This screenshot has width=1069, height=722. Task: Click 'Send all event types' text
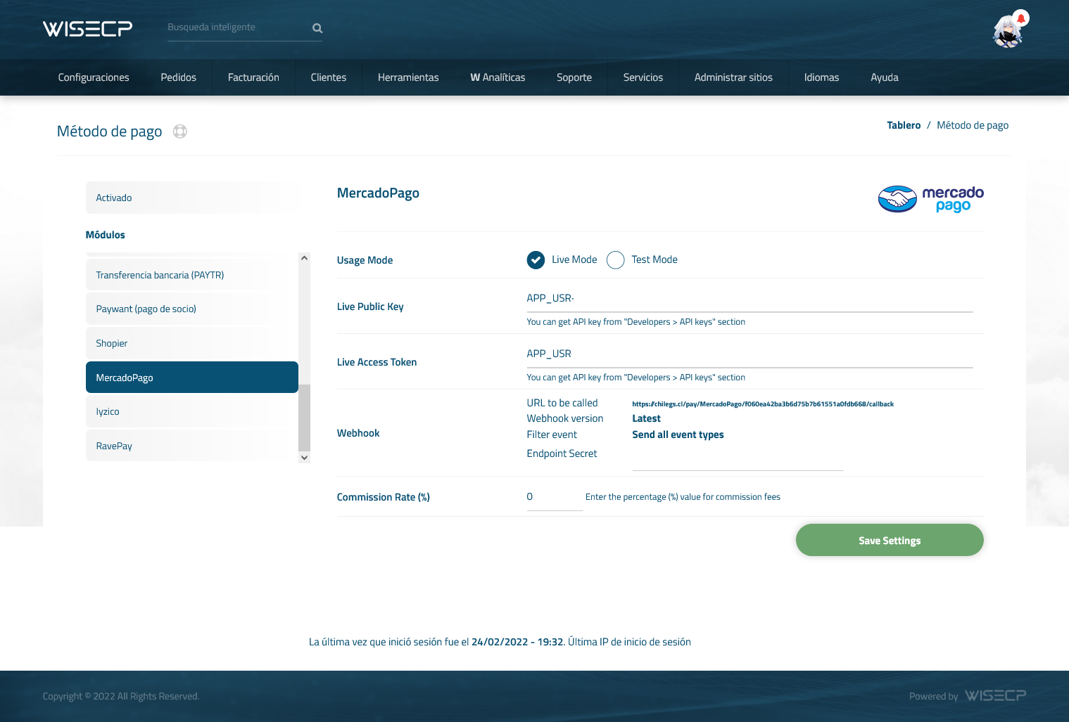click(x=678, y=434)
